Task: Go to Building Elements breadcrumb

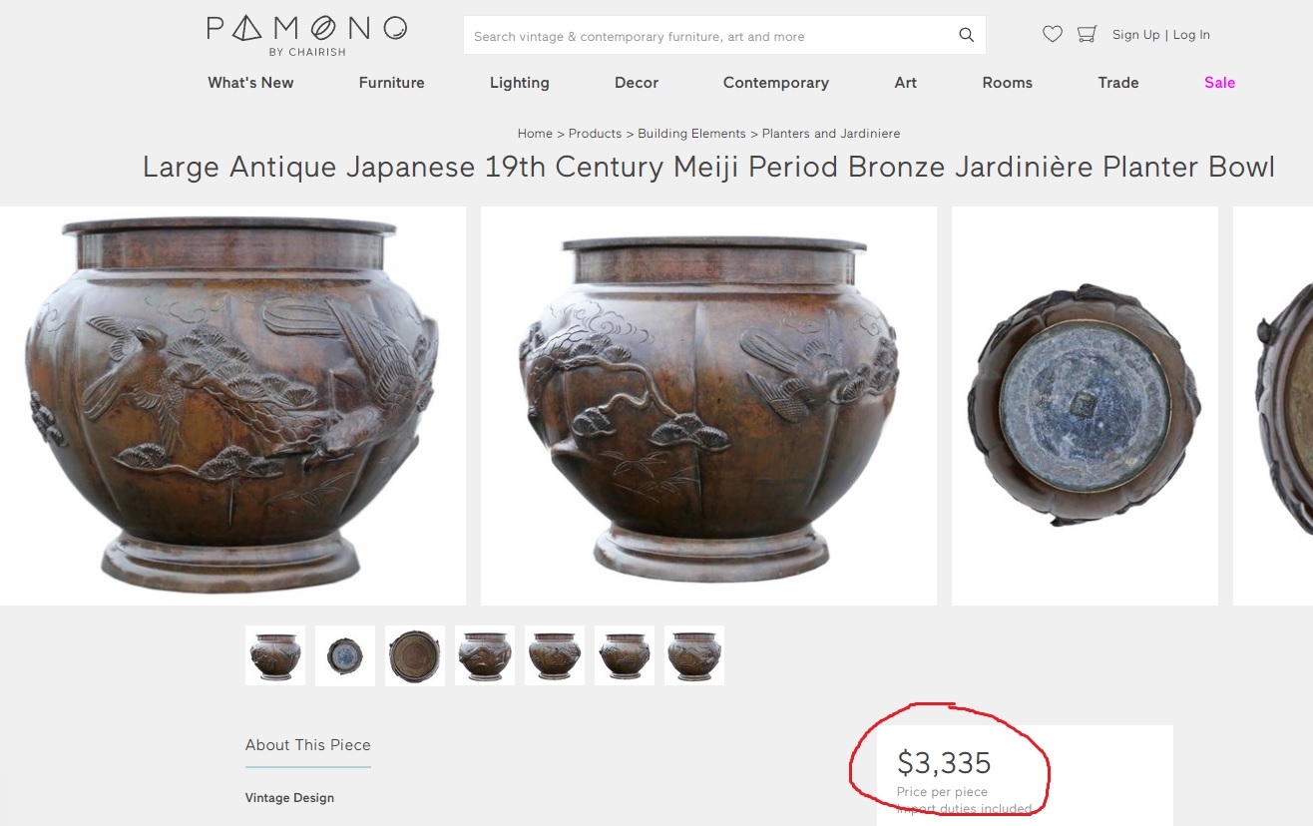Action: coord(691,134)
